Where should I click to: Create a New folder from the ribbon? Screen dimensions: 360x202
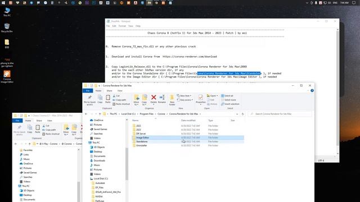(172, 100)
